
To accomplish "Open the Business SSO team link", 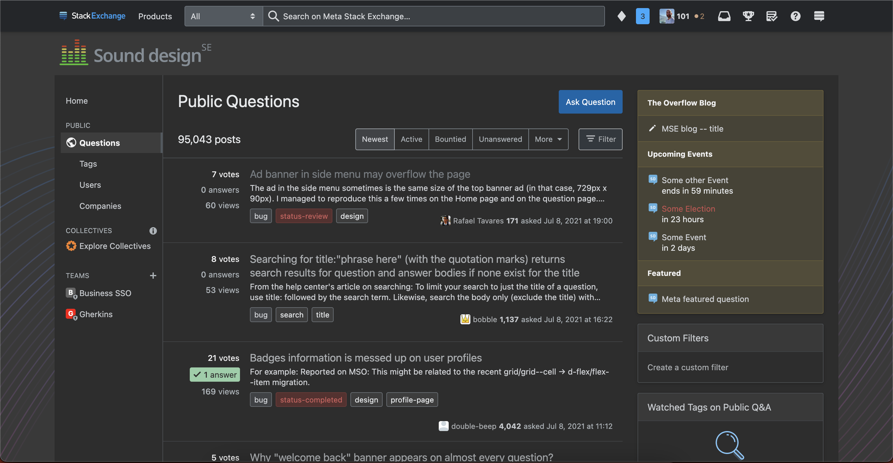I will tap(105, 293).
